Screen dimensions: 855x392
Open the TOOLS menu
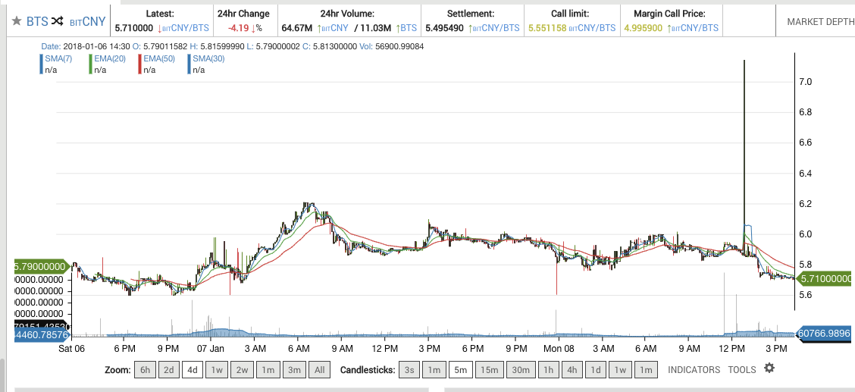click(x=742, y=370)
